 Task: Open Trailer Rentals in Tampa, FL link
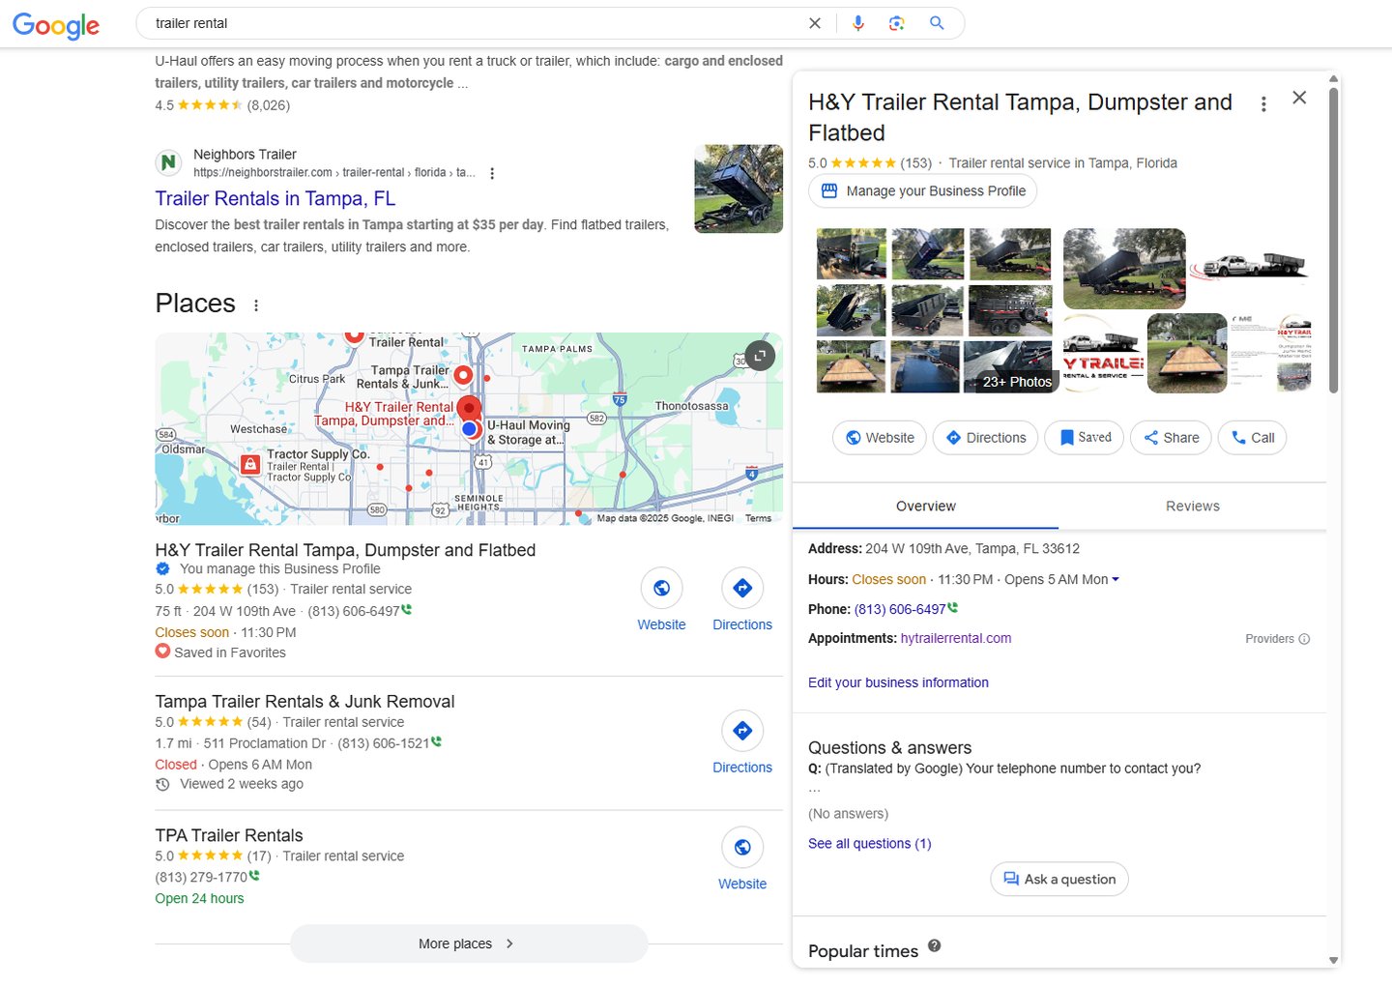275,198
